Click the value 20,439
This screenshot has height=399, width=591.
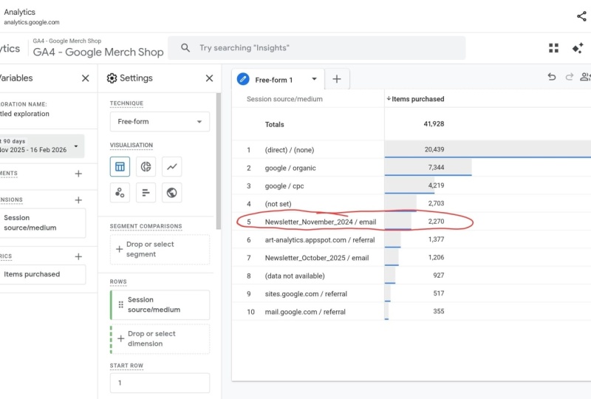coord(434,149)
